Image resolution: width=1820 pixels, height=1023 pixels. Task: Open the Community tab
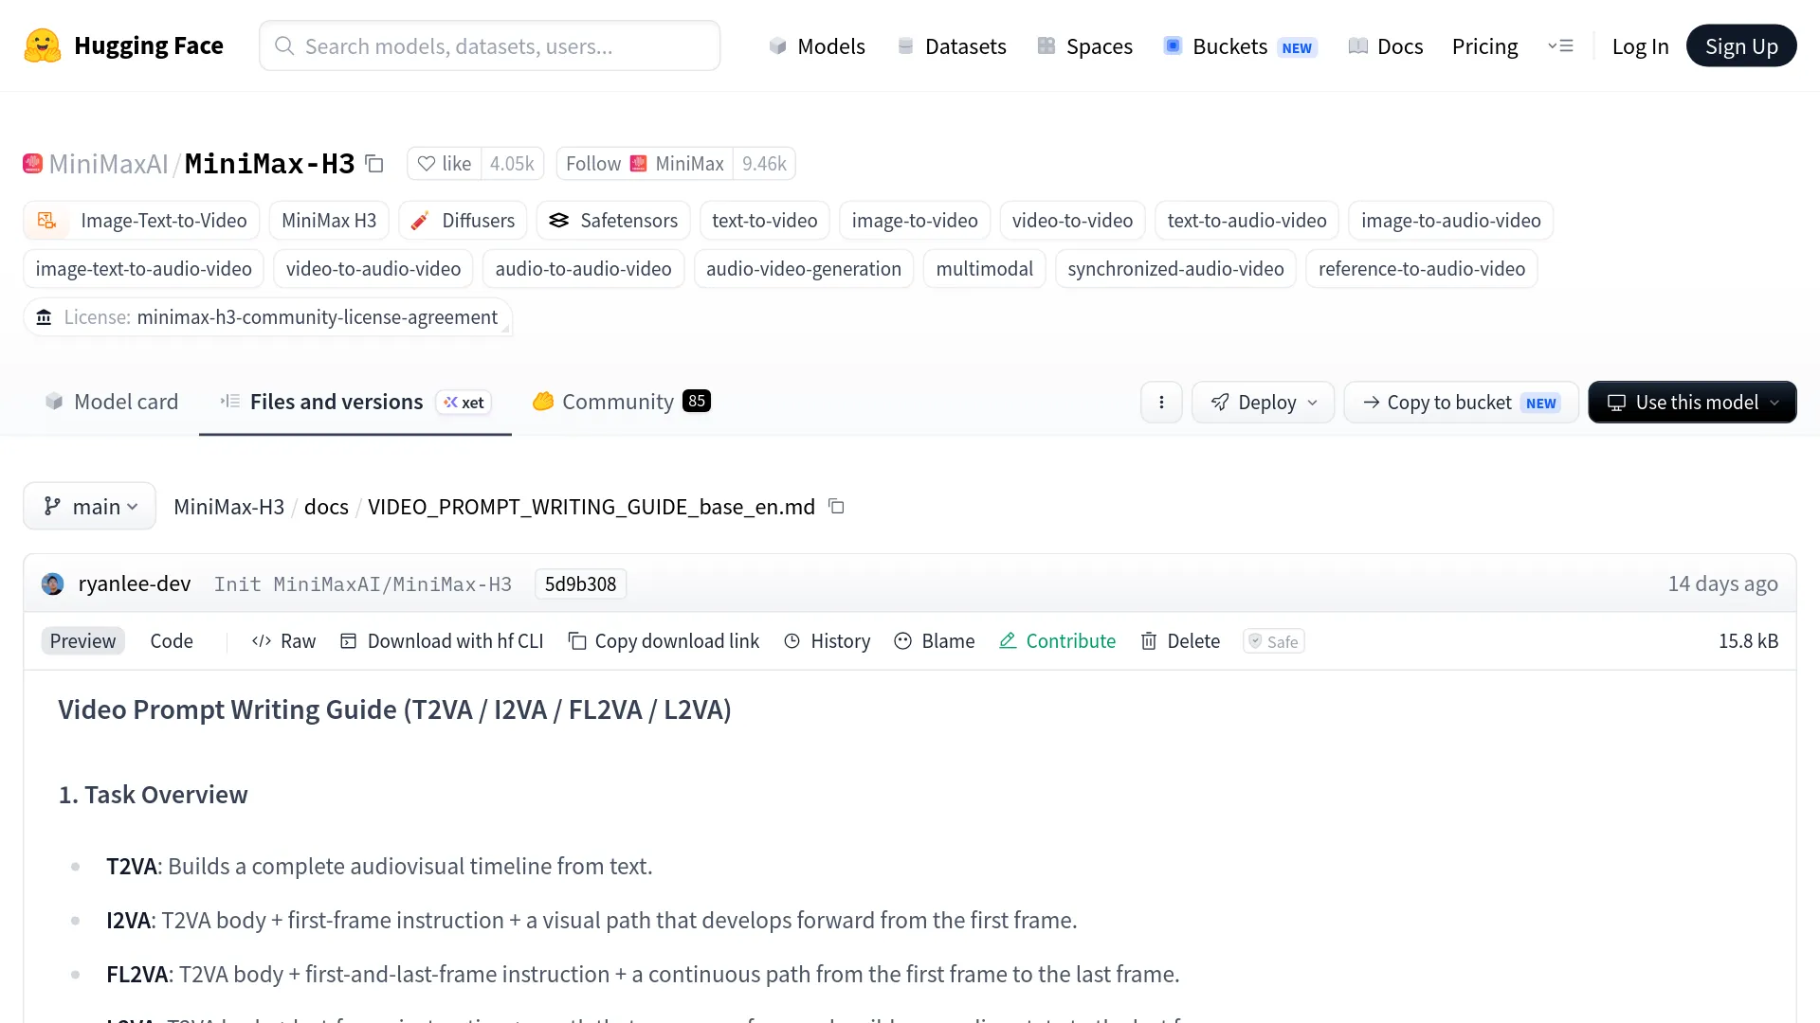coord(621,402)
